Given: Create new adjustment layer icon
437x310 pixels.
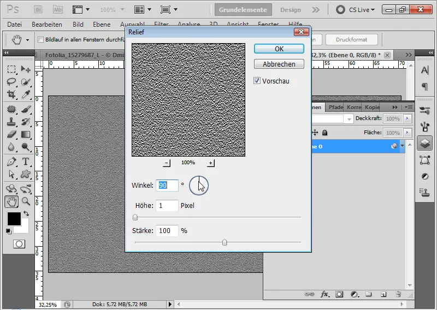Looking at the screenshot, I should click(x=355, y=294).
